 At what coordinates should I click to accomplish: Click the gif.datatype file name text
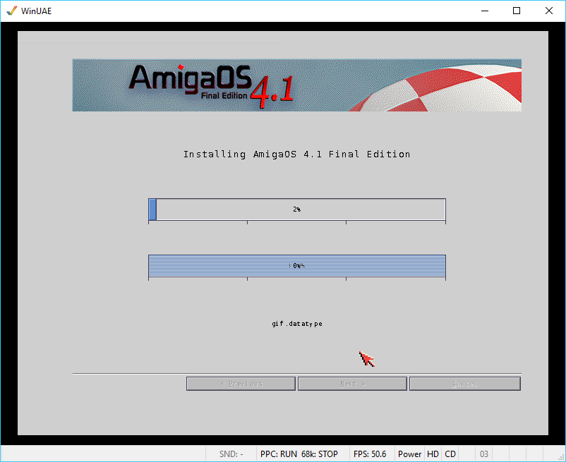coord(297,324)
